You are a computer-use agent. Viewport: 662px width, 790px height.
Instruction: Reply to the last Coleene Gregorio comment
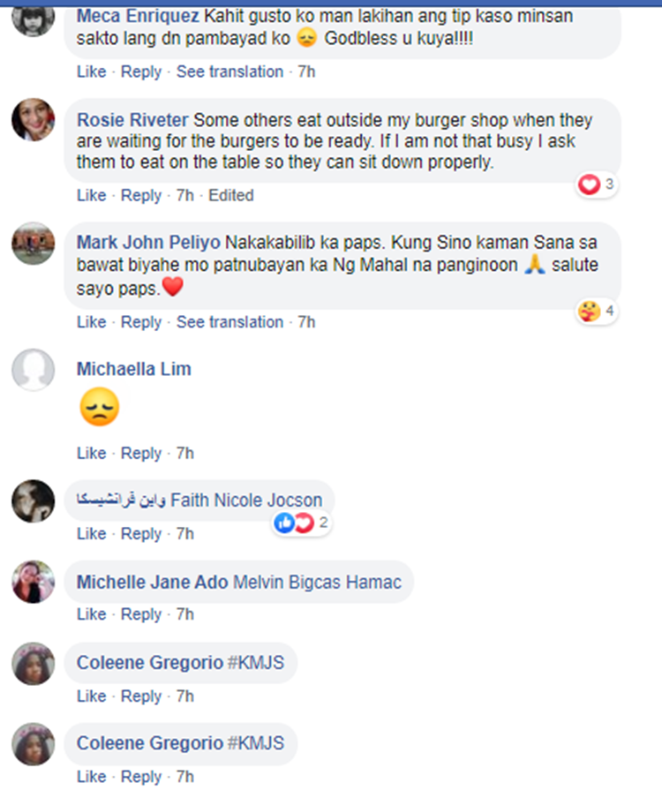pos(141,777)
